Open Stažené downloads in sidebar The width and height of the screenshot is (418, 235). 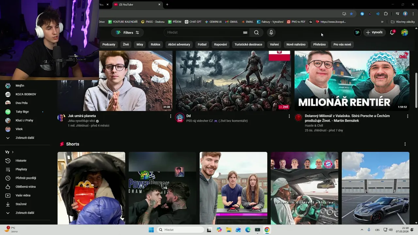point(21,204)
